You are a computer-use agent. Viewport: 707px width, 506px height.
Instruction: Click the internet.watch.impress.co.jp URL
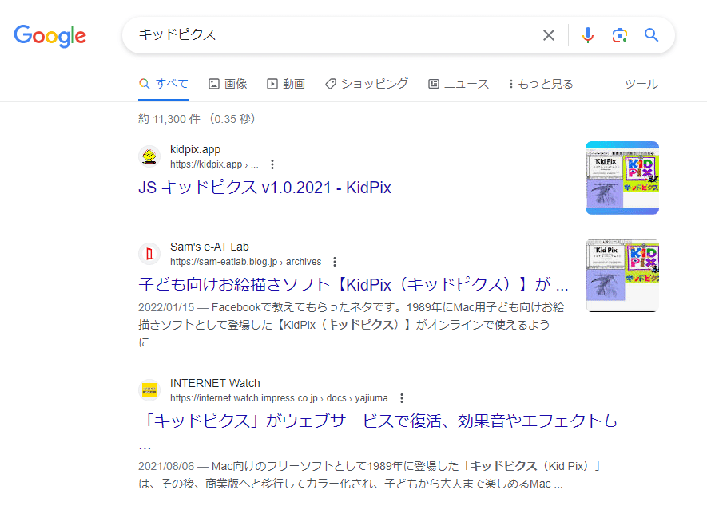279,398
